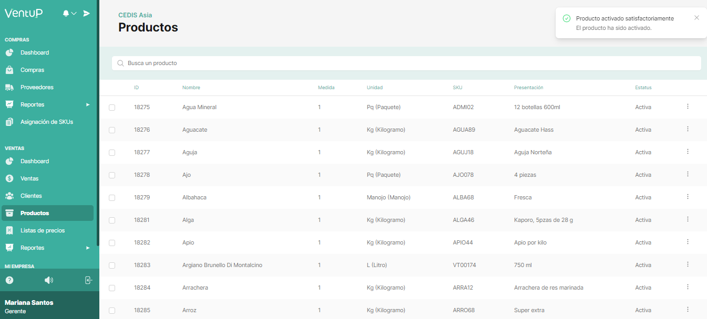
Task: Open options menu for Albahaca row
Action: click(688, 197)
